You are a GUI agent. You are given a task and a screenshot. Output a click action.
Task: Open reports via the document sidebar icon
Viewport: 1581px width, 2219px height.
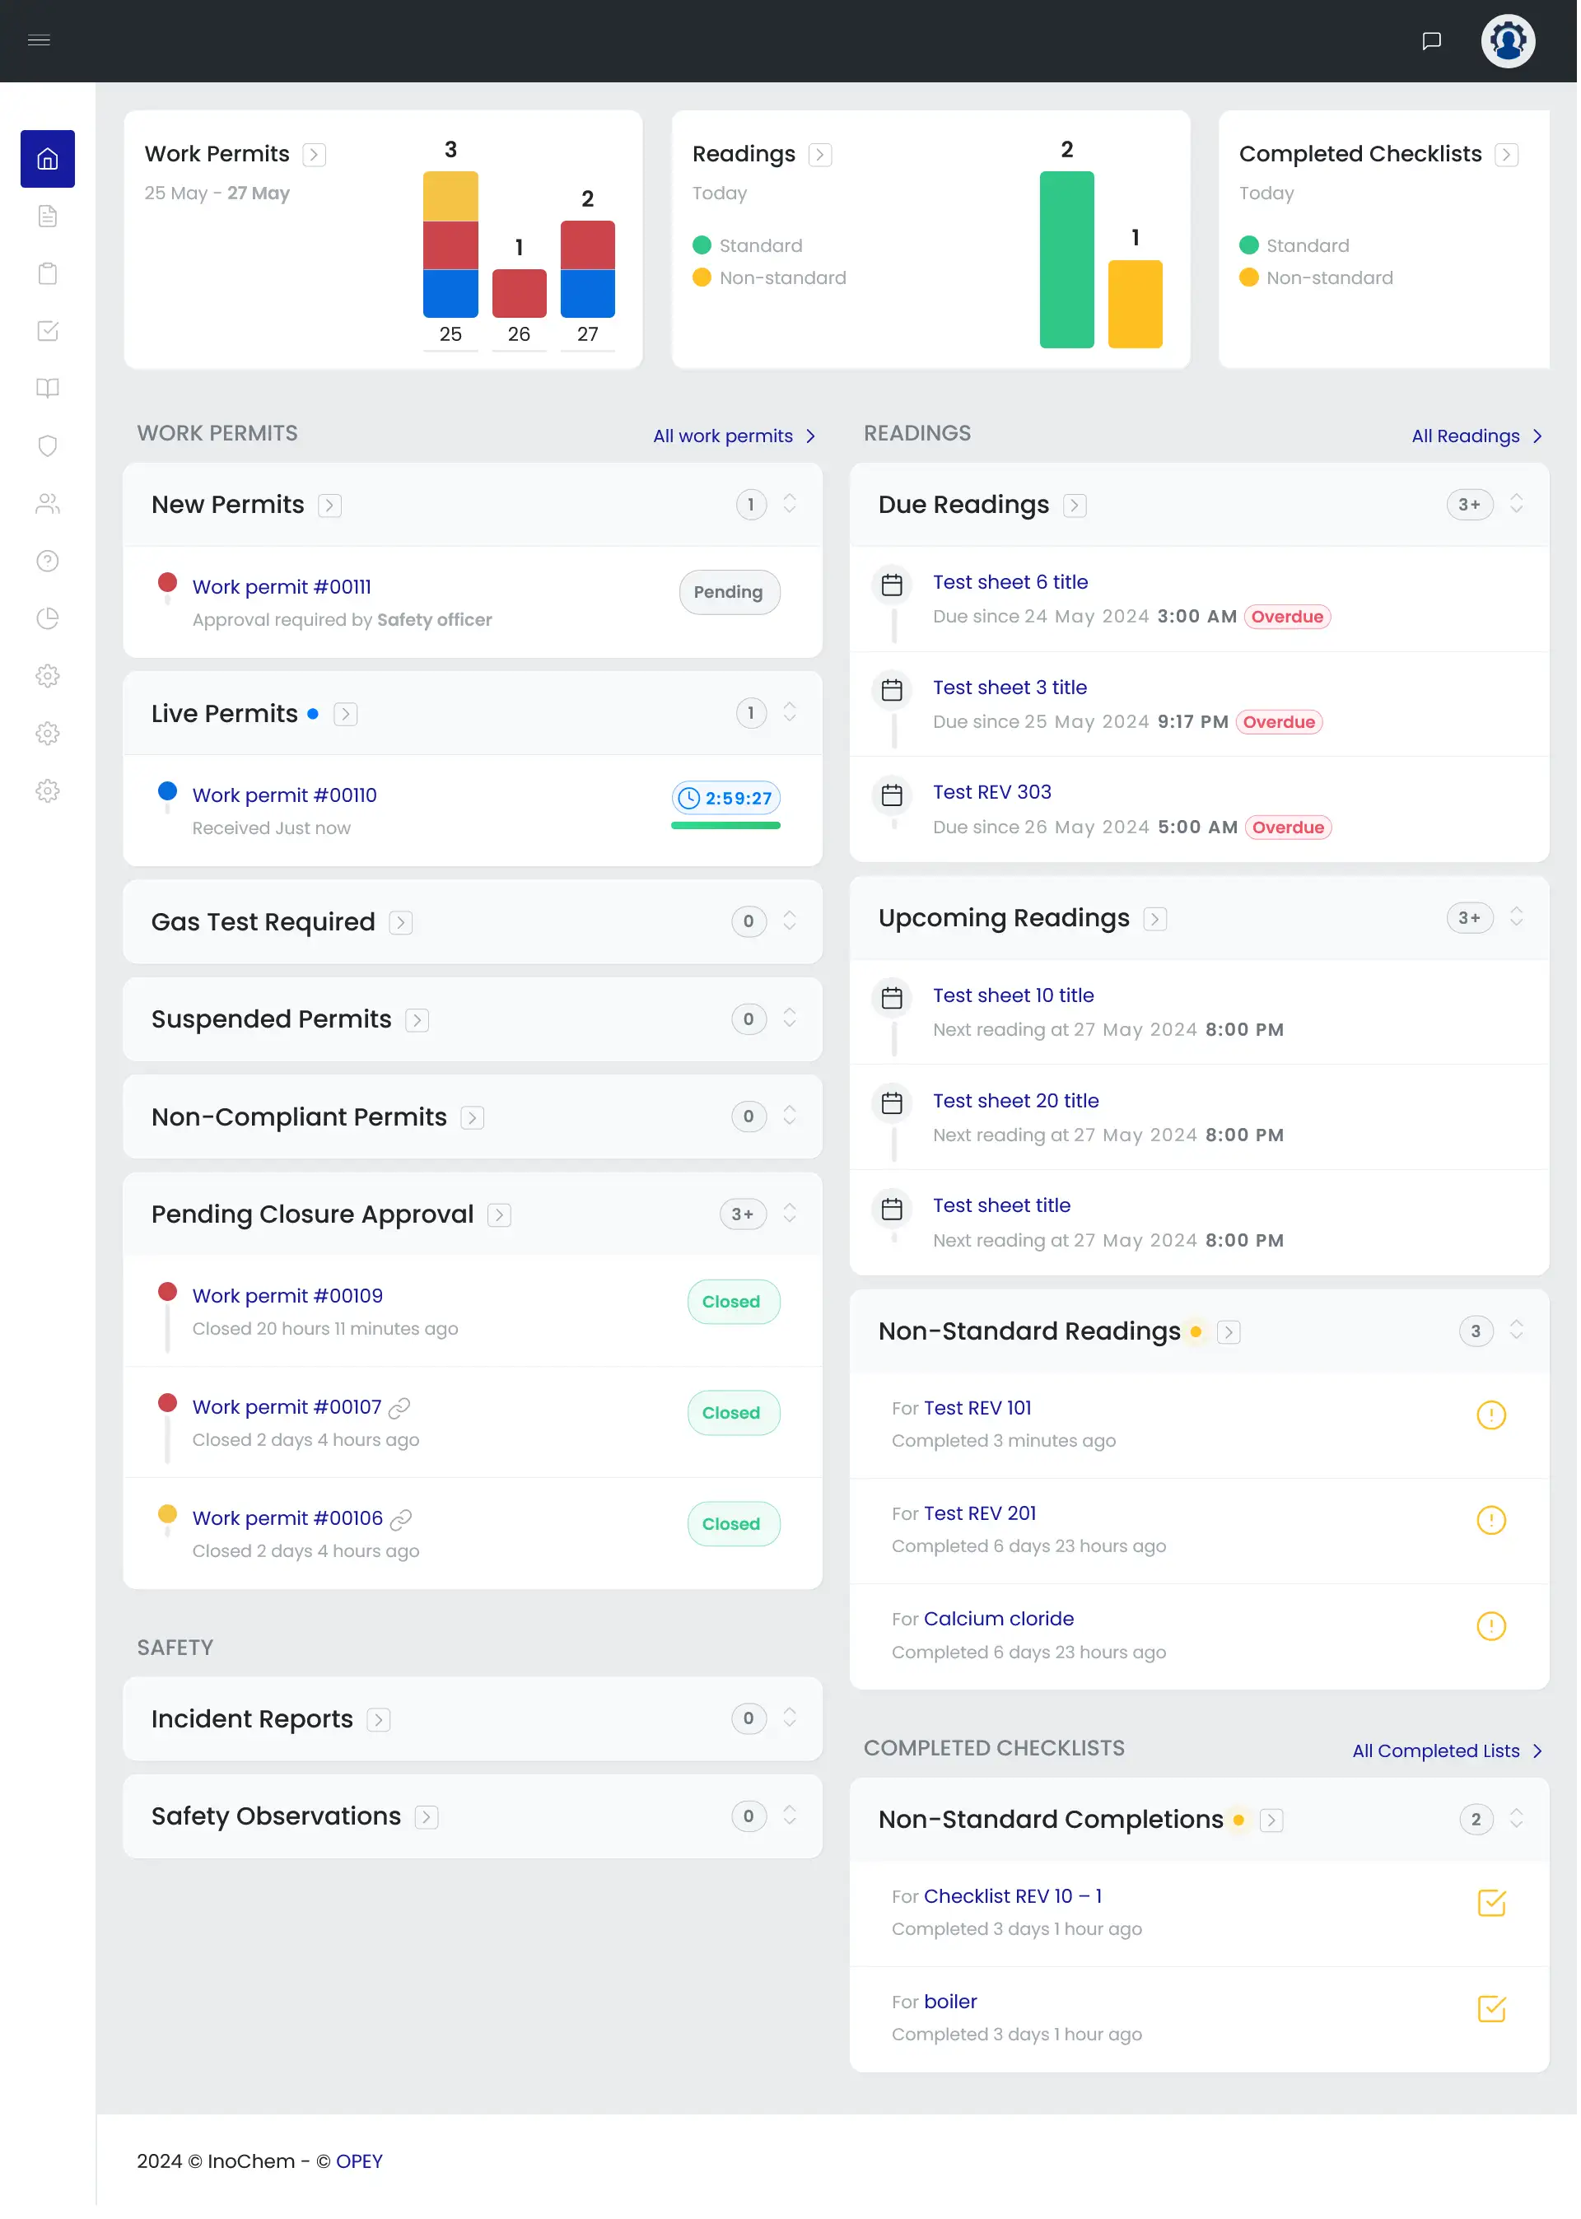48,216
